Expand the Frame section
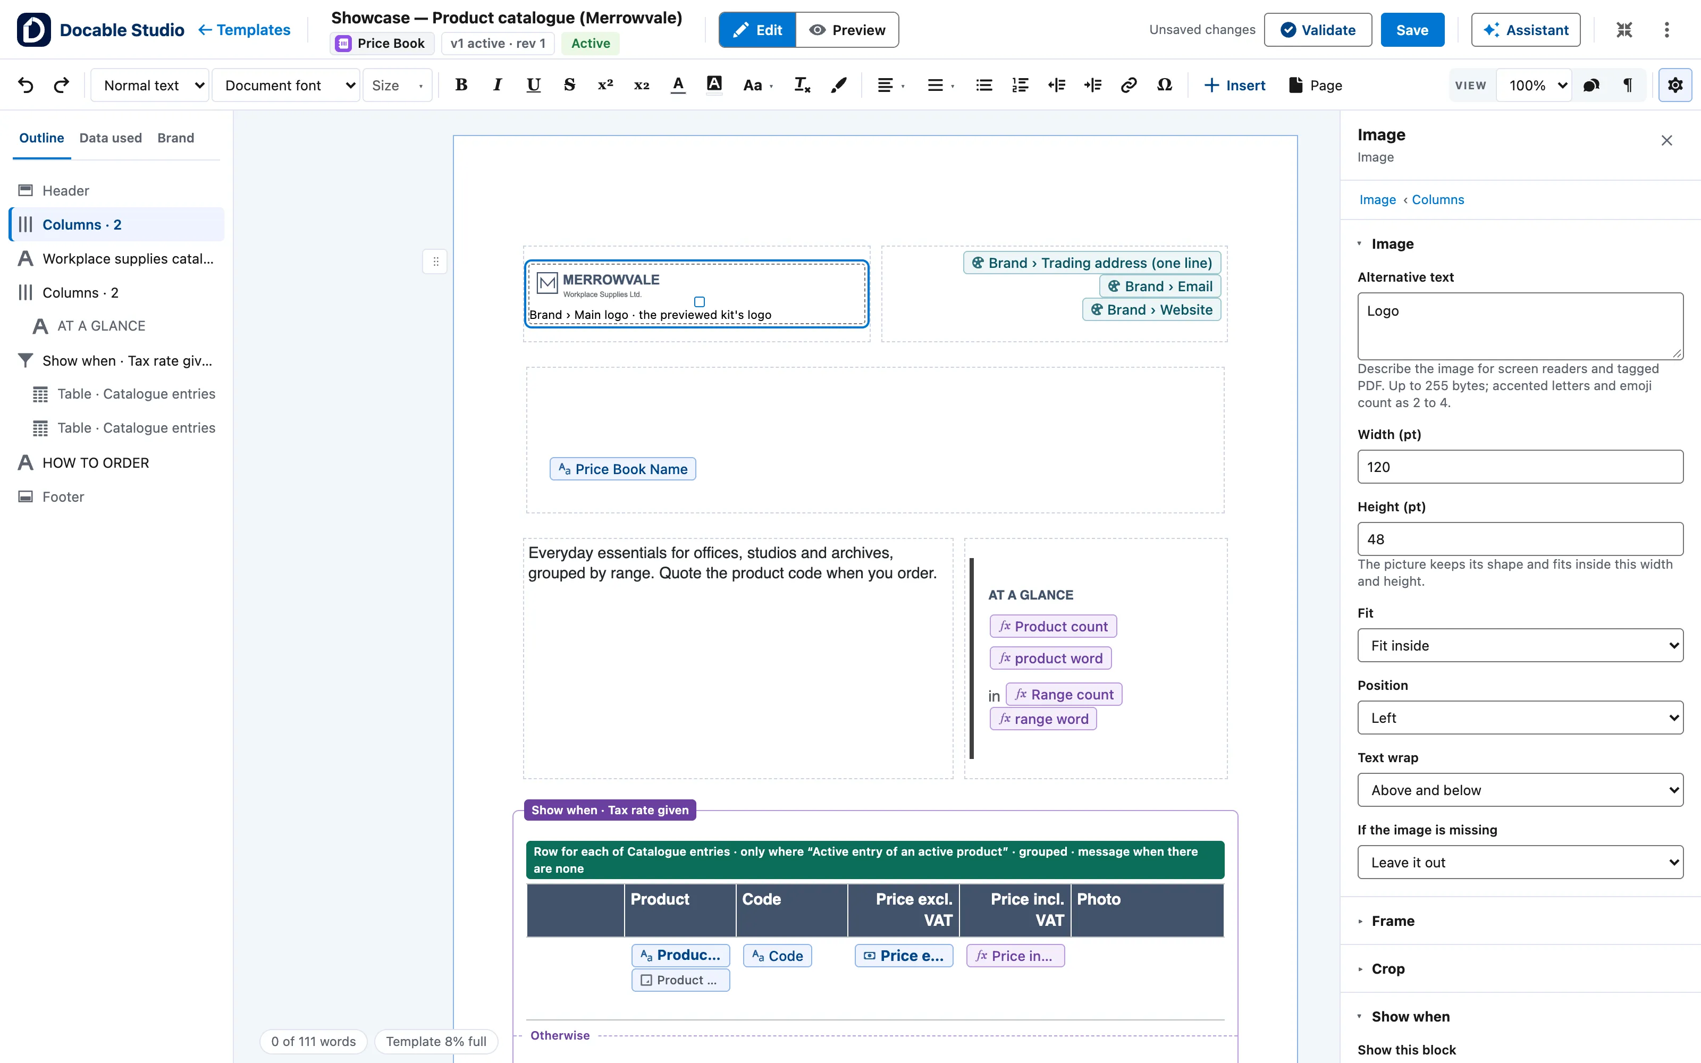 1393,920
